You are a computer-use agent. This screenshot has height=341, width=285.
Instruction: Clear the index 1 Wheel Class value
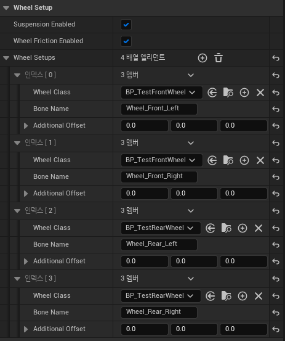260,160
